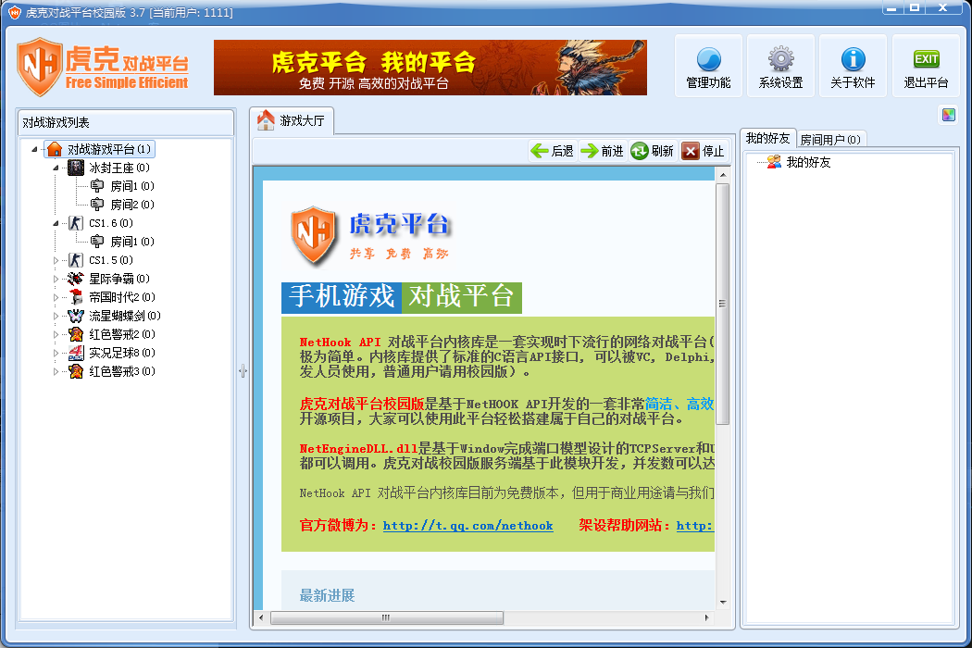This screenshot has width=972, height=648.
Task: Go back with 后退 button
Action: pyautogui.click(x=553, y=151)
